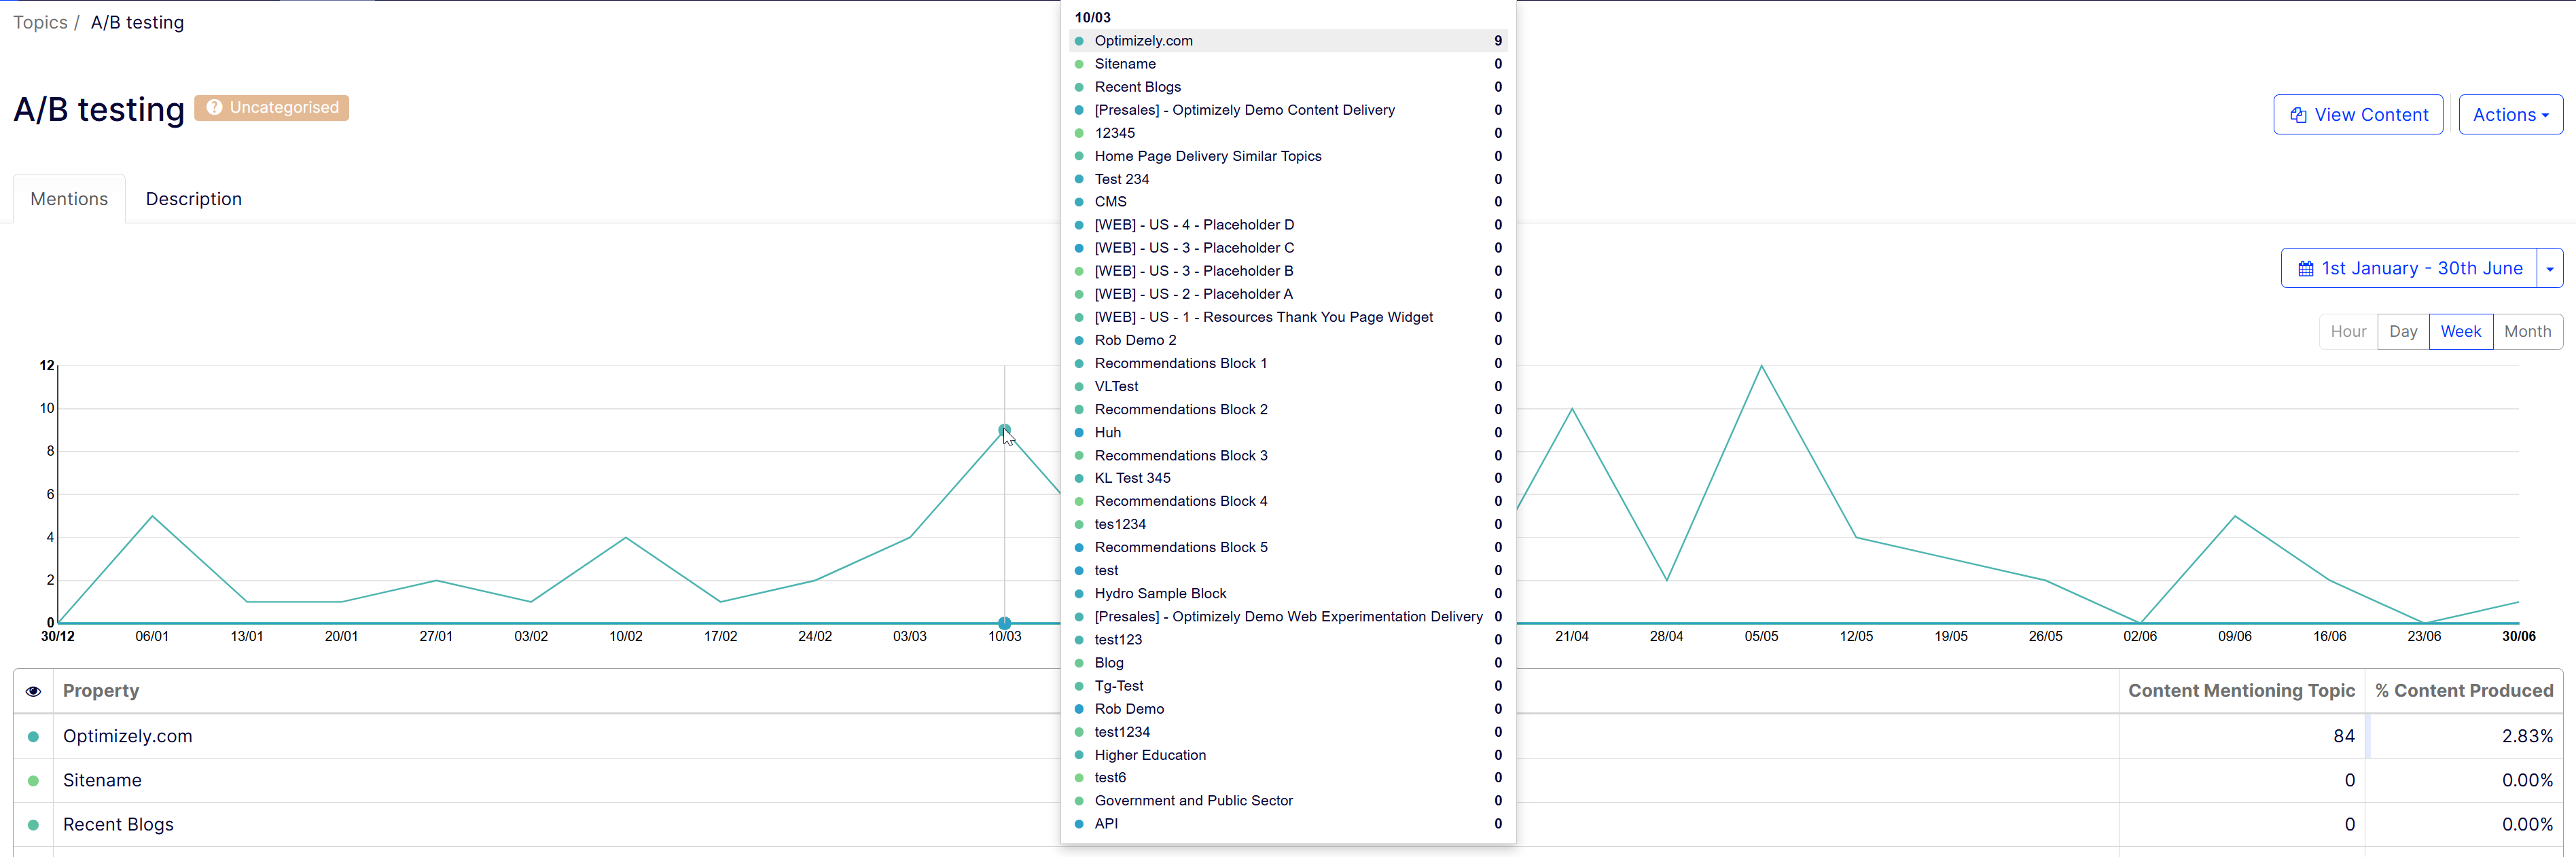Image resolution: width=2576 pixels, height=857 pixels.
Task: Click the Recent Blogs row color dot
Action: click(33, 825)
